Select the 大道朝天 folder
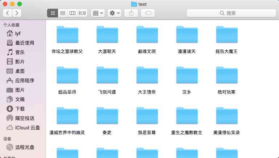This screenshot has width=279, height=158. click(x=107, y=35)
